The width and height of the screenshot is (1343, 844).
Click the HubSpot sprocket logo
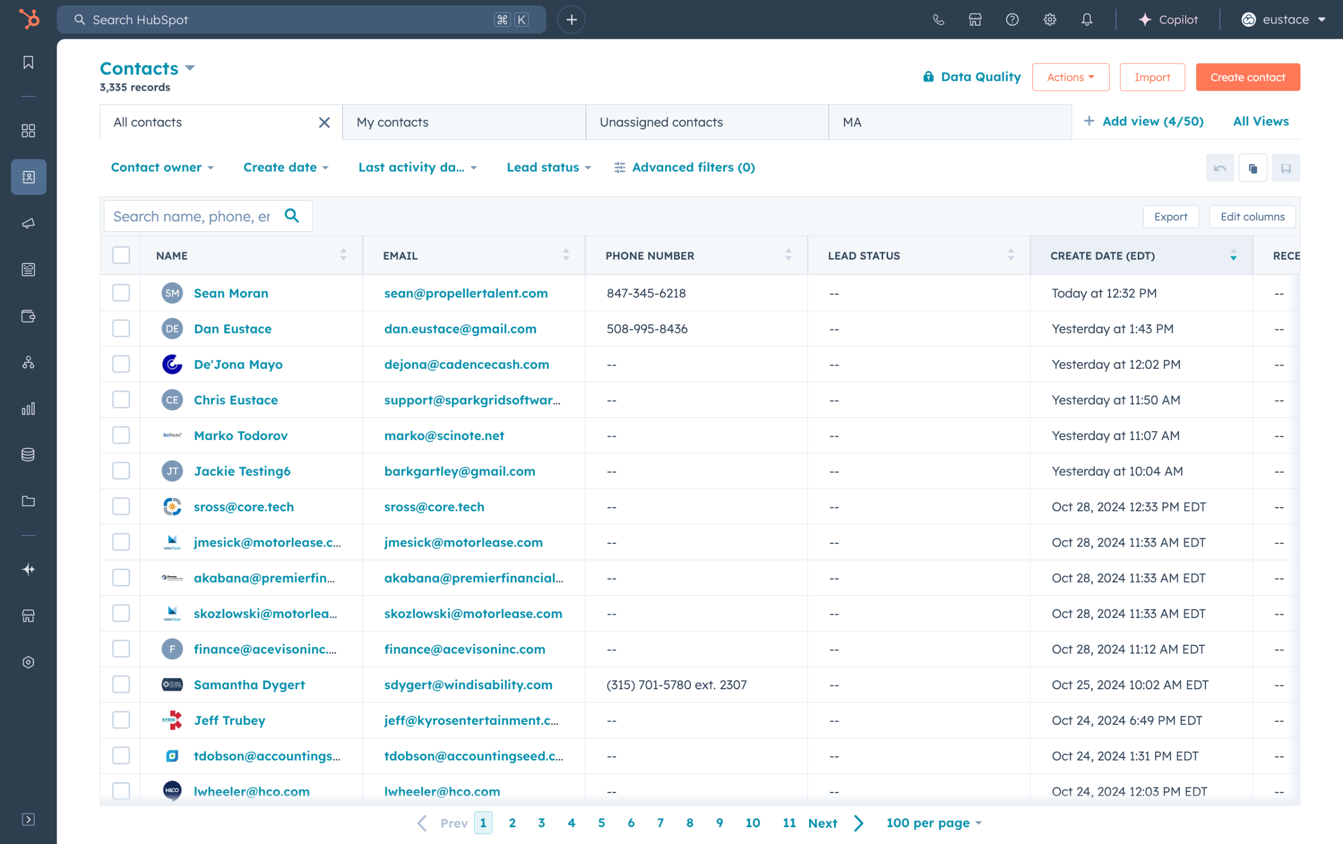pos(29,19)
